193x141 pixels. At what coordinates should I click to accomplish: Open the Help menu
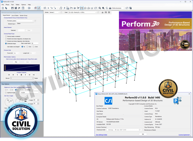pos(29,5)
